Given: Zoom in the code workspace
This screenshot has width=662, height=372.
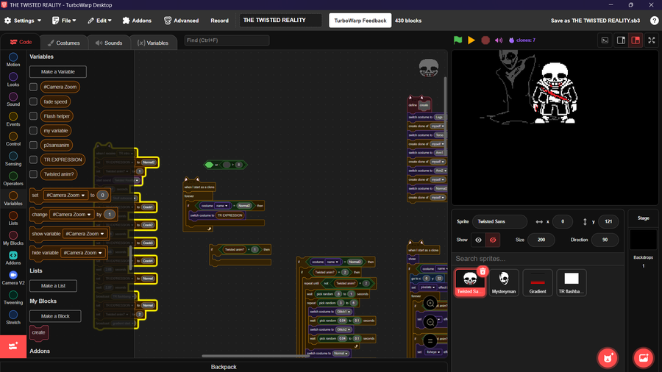Looking at the screenshot, I should click(430, 303).
